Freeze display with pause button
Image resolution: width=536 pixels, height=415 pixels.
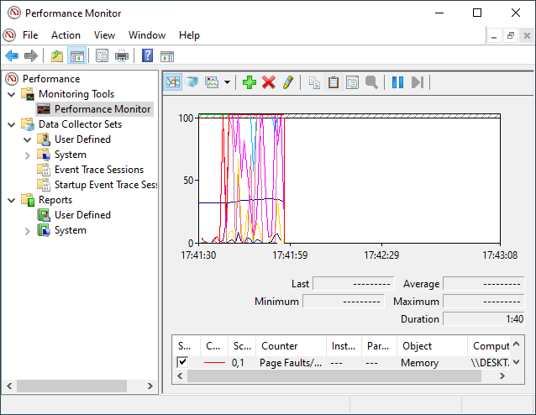pos(397,82)
